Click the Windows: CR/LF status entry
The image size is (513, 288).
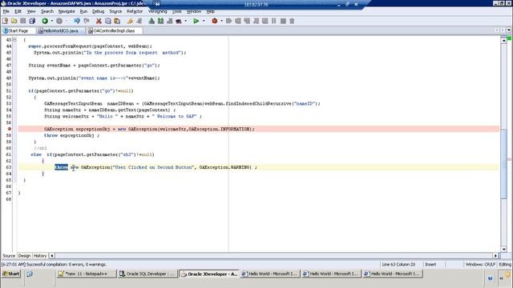click(480, 264)
